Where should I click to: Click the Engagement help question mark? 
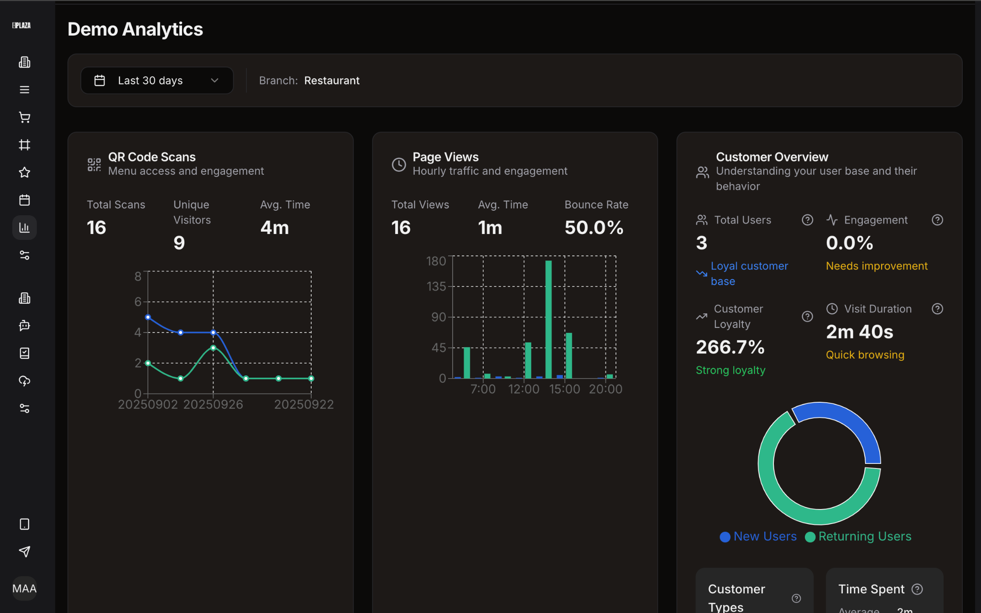pos(938,220)
